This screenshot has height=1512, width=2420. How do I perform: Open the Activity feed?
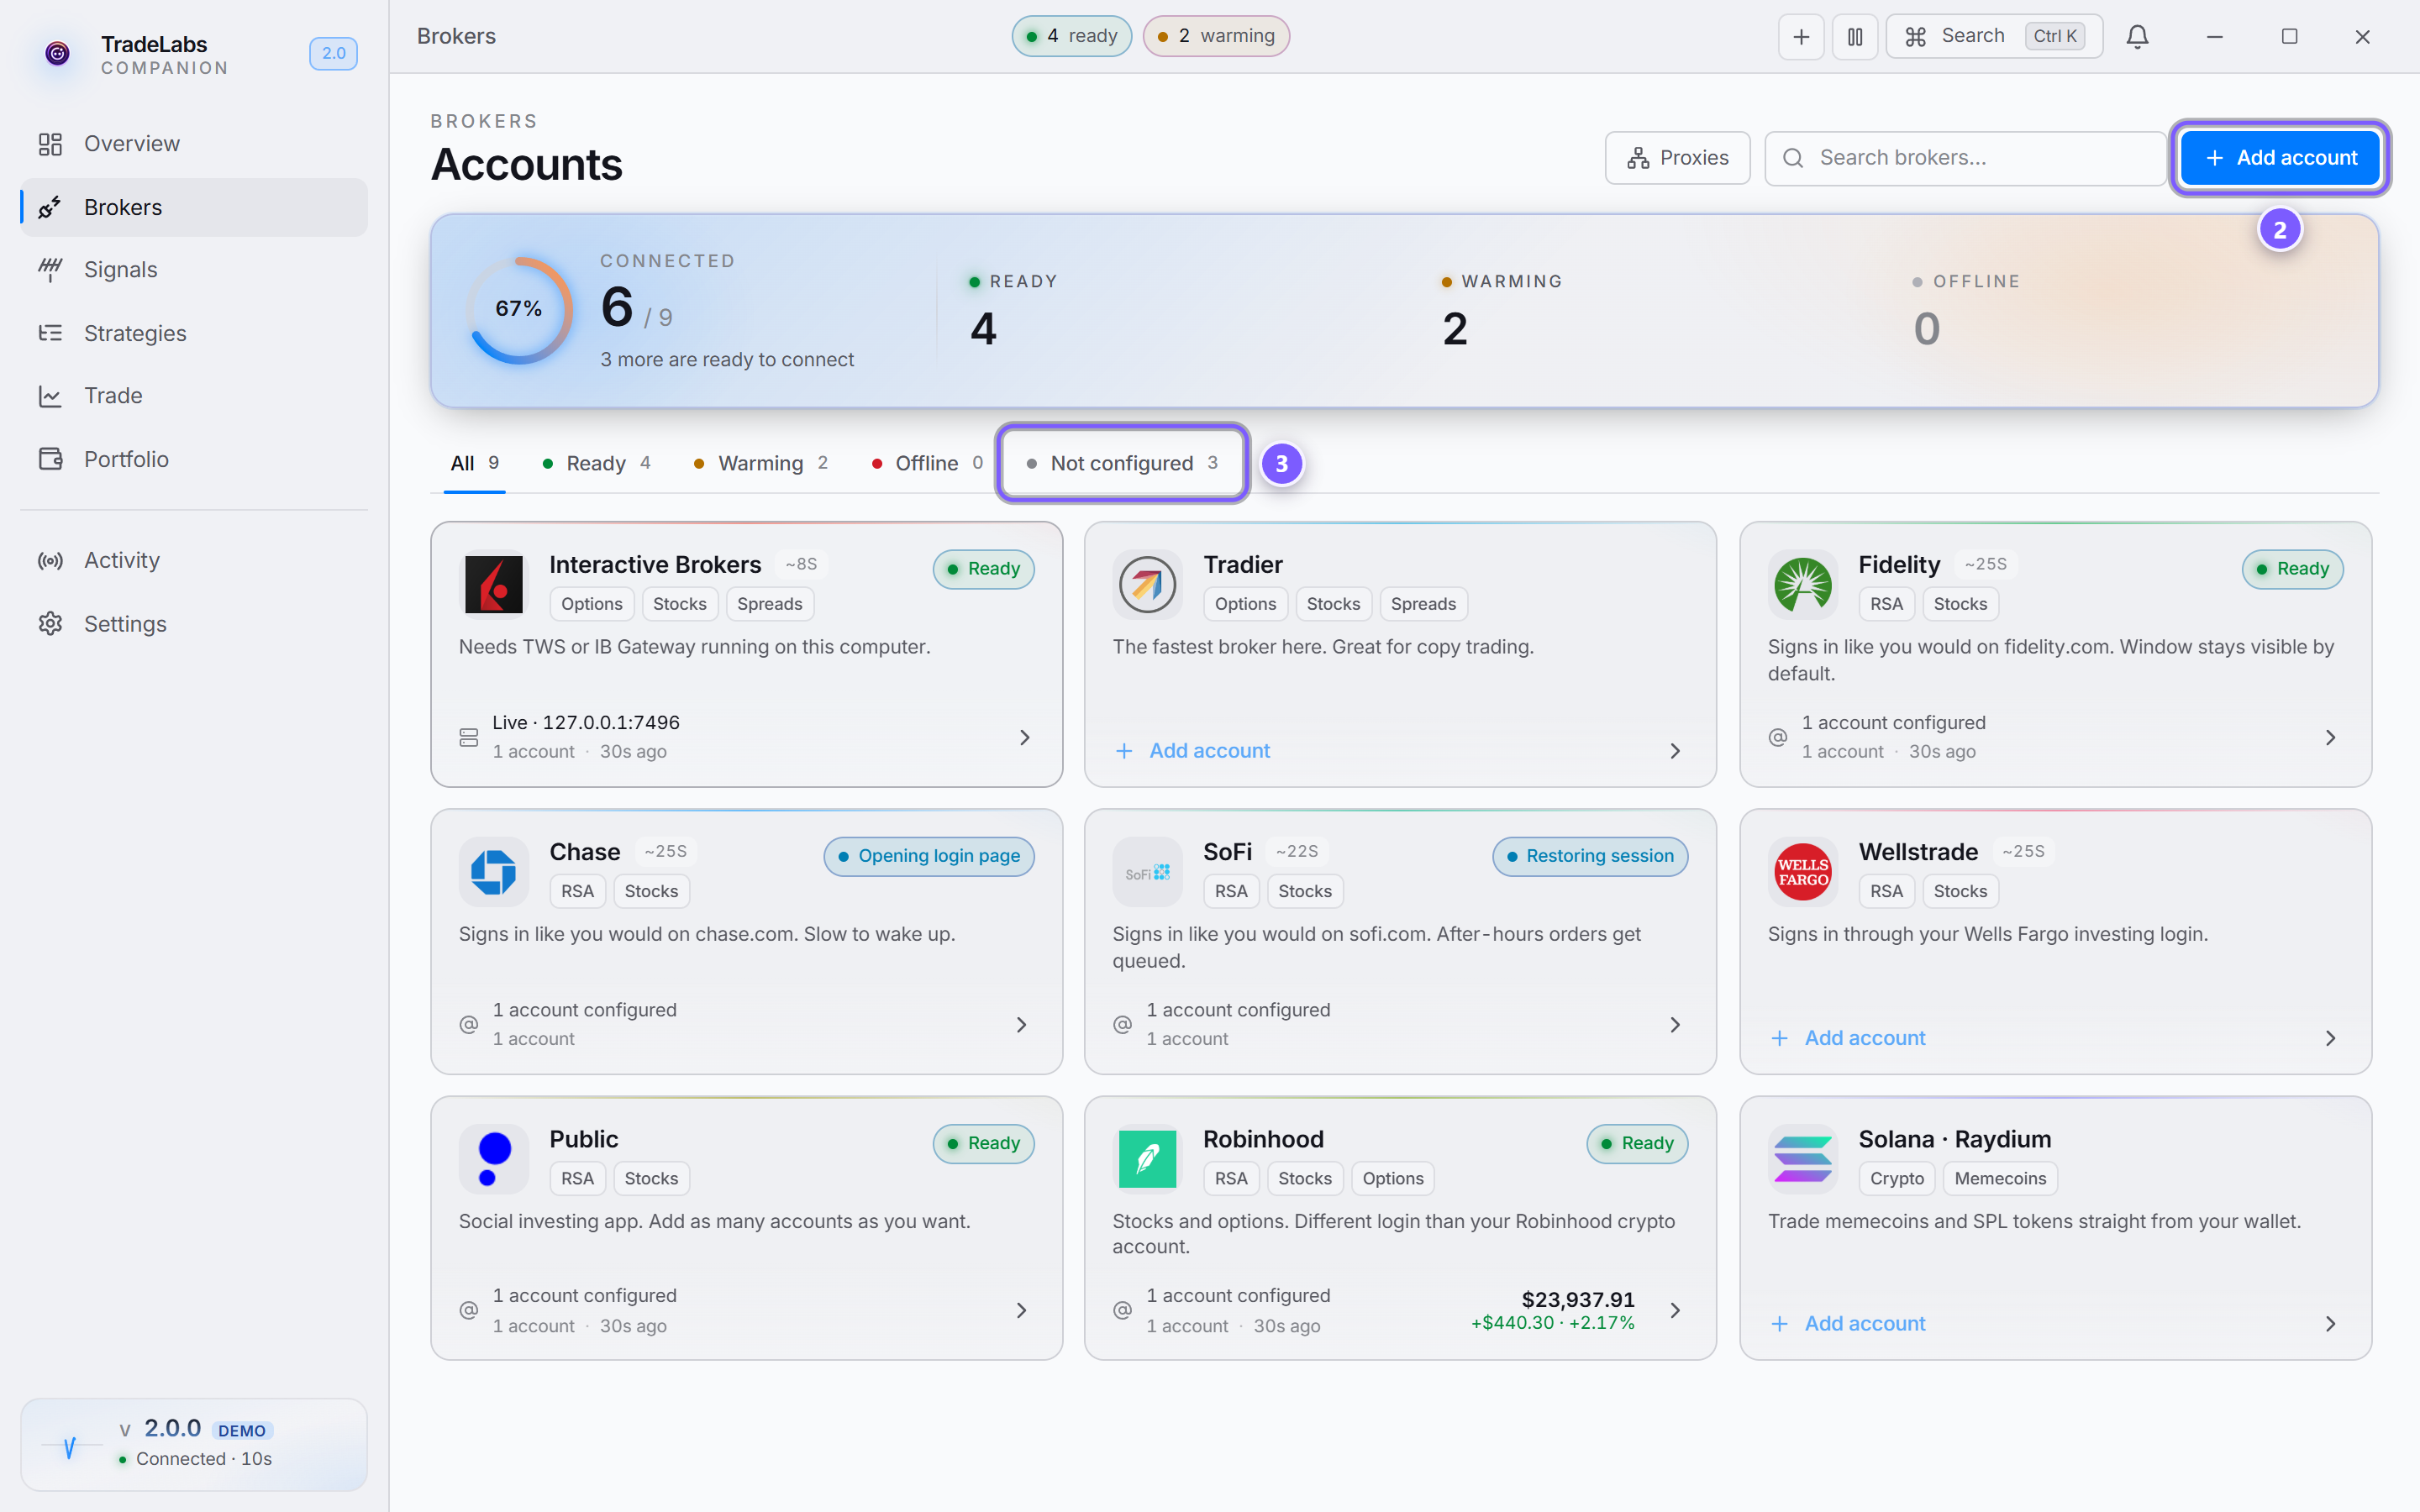tap(194, 561)
